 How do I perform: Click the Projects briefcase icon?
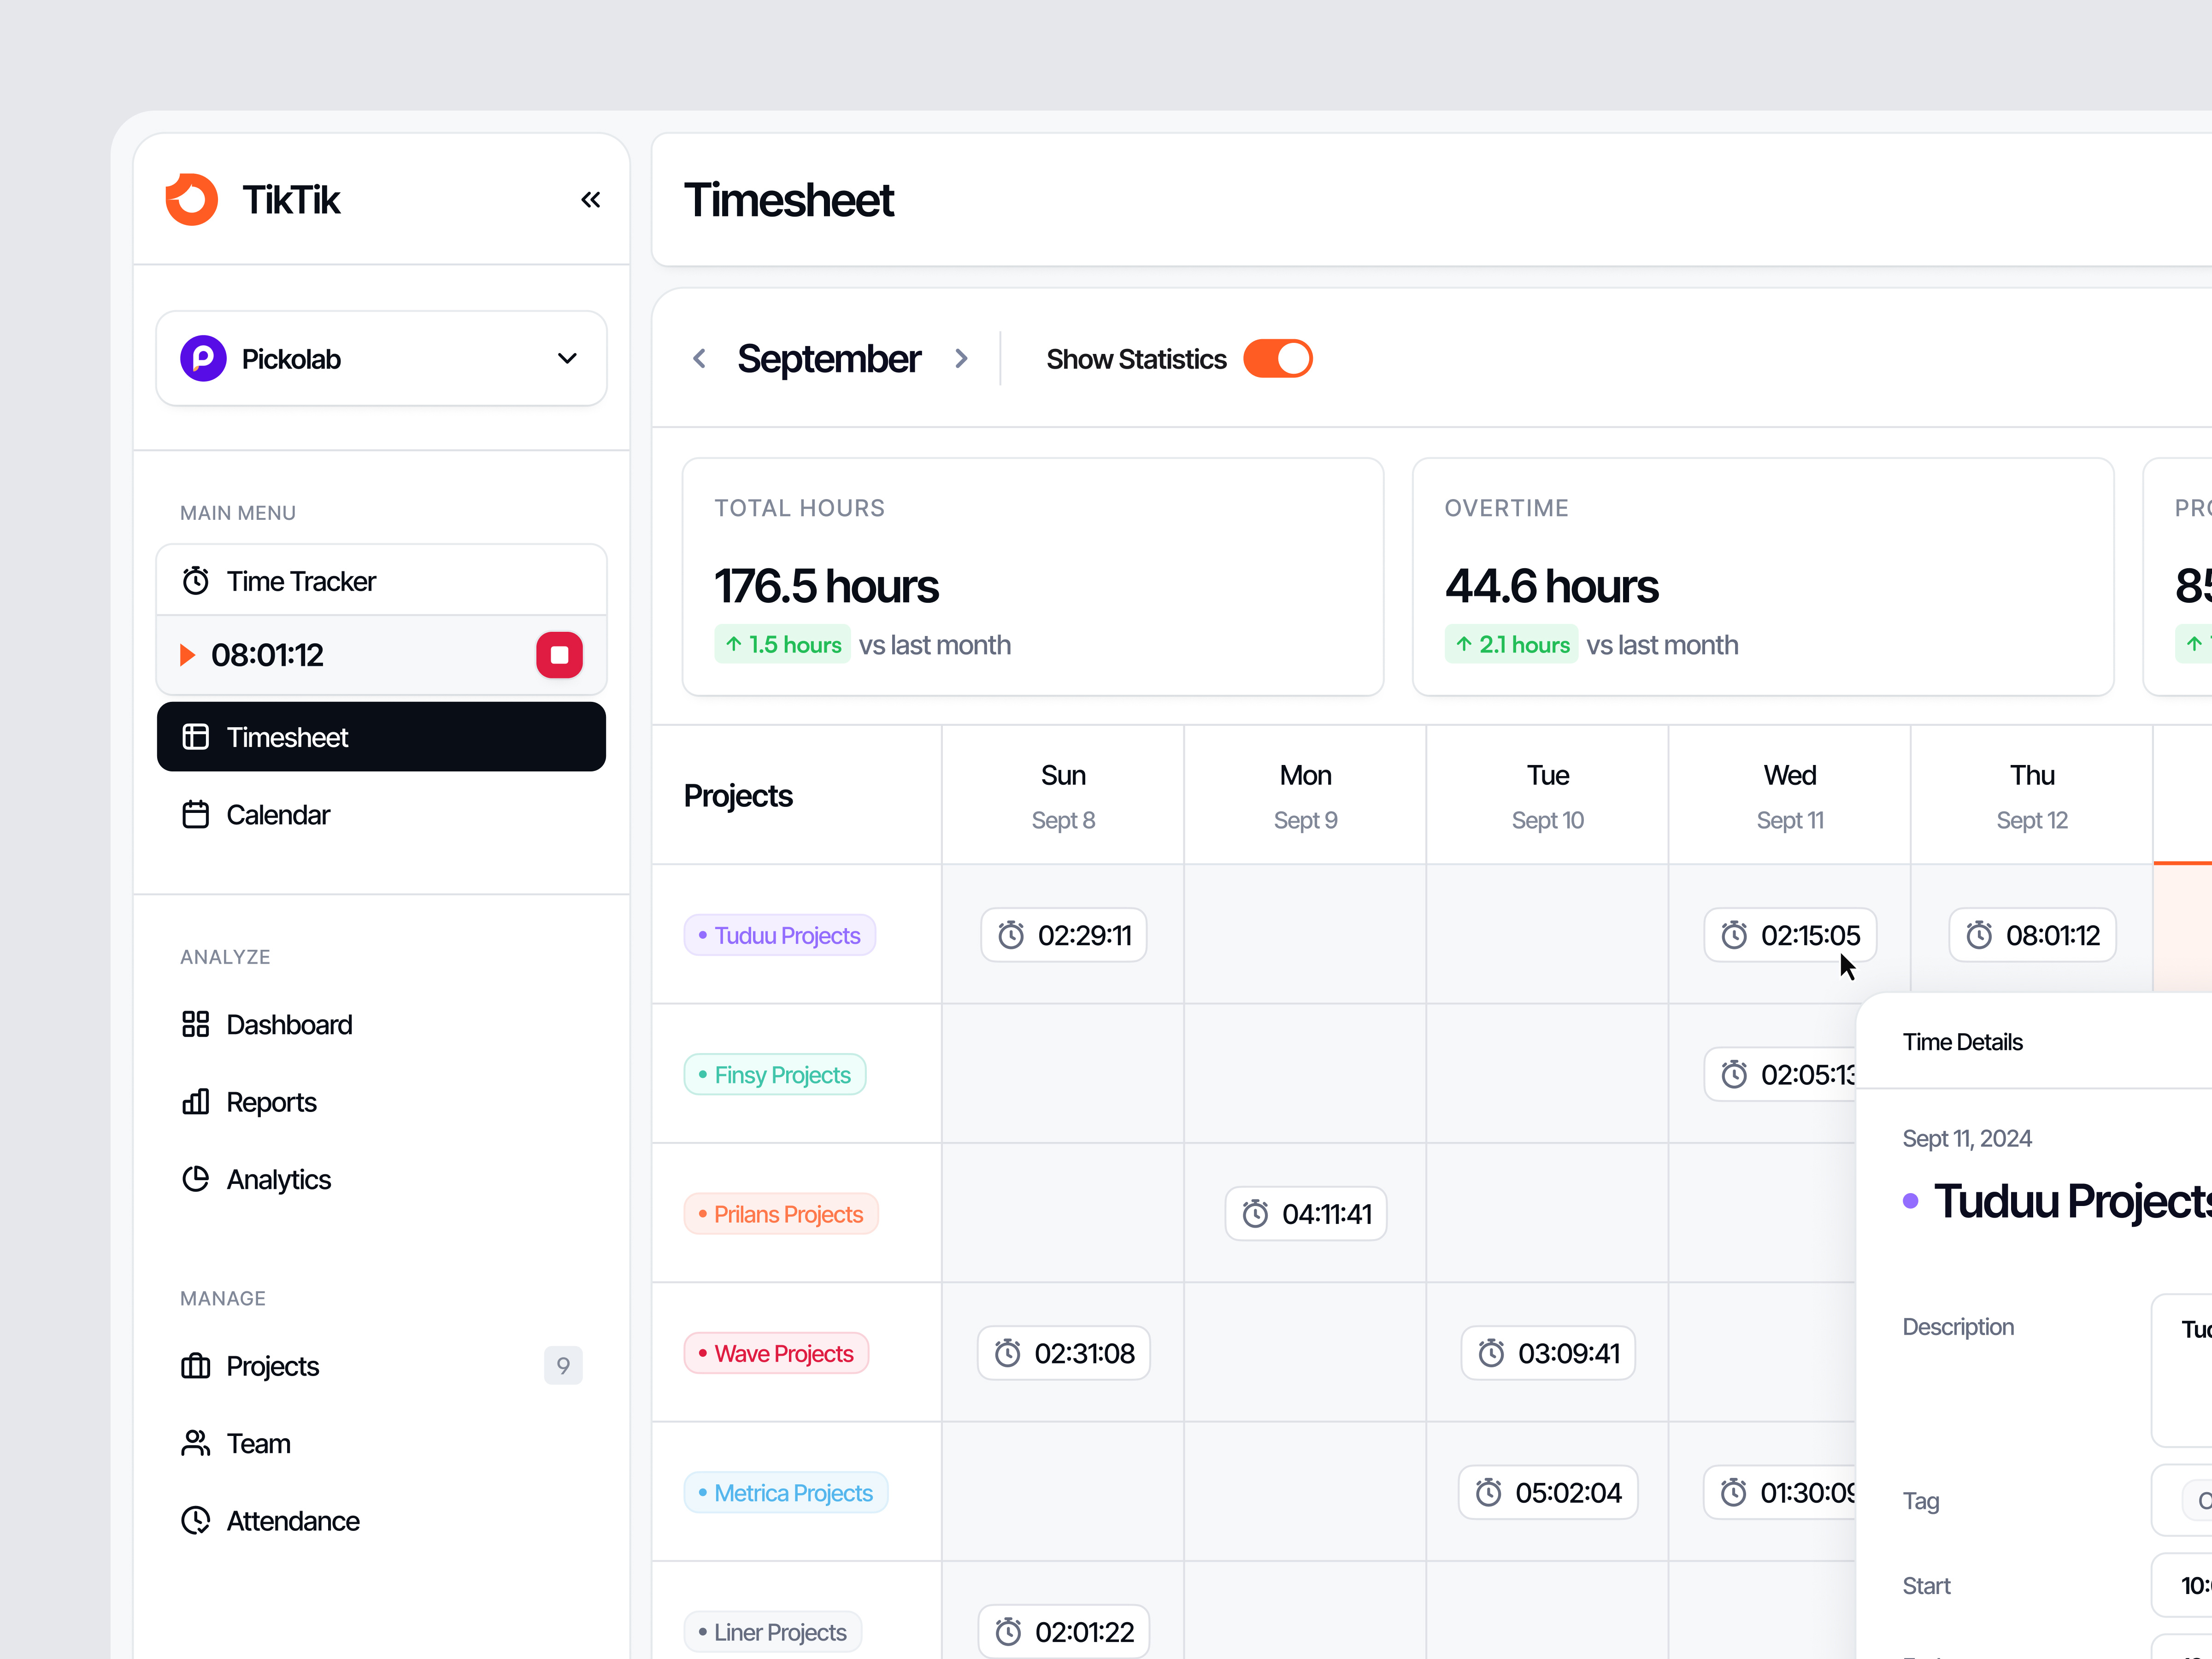pos(196,1366)
